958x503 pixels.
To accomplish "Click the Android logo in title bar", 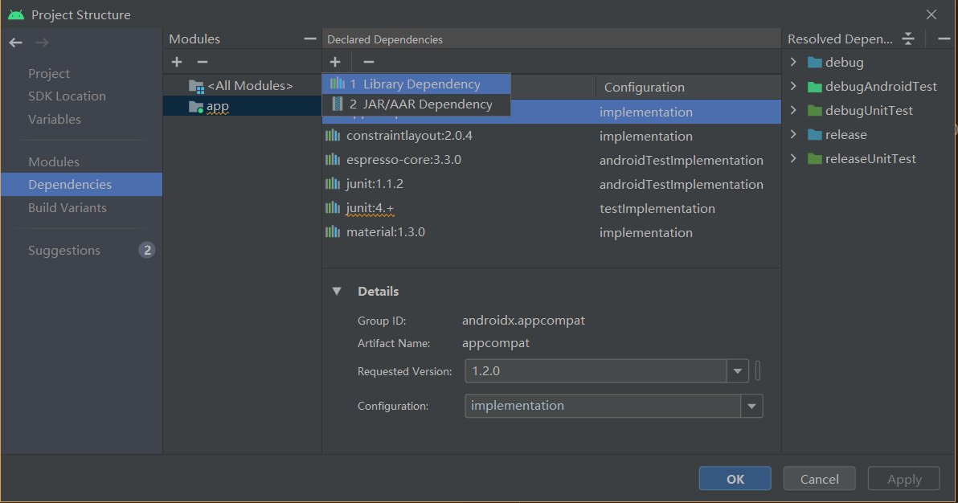I will pyautogui.click(x=17, y=14).
